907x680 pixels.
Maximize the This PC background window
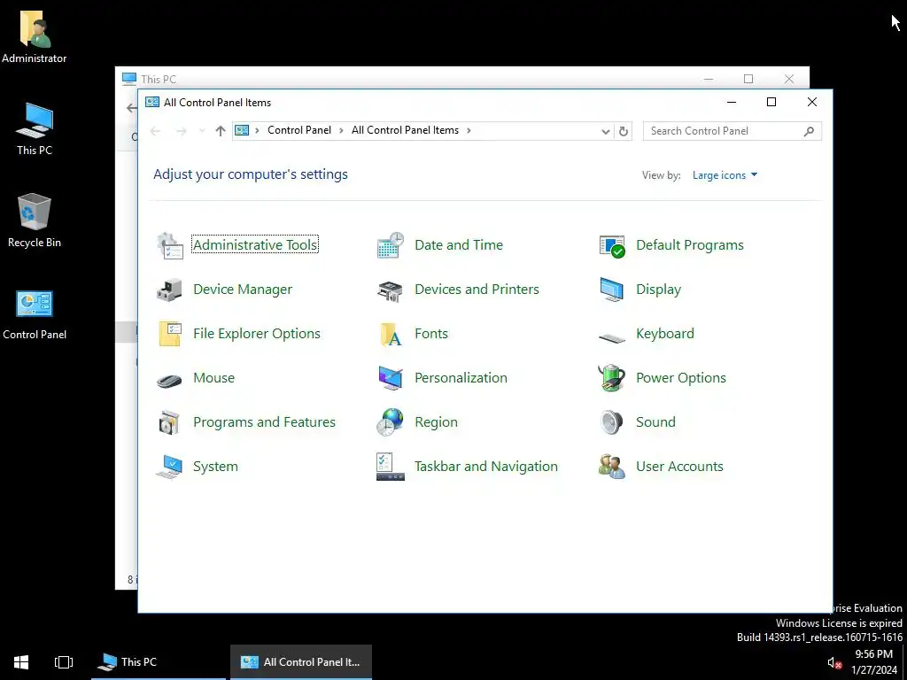click(748, 79)
